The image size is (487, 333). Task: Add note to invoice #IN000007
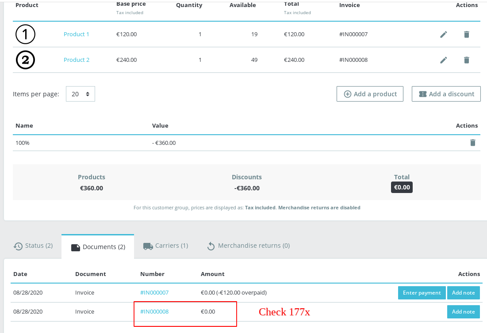(464, 293)
